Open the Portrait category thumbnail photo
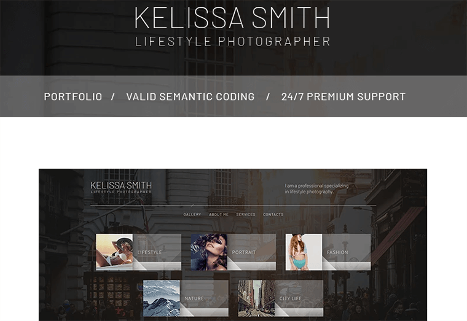This screenshot has width=467, height=321. point(209,252)
